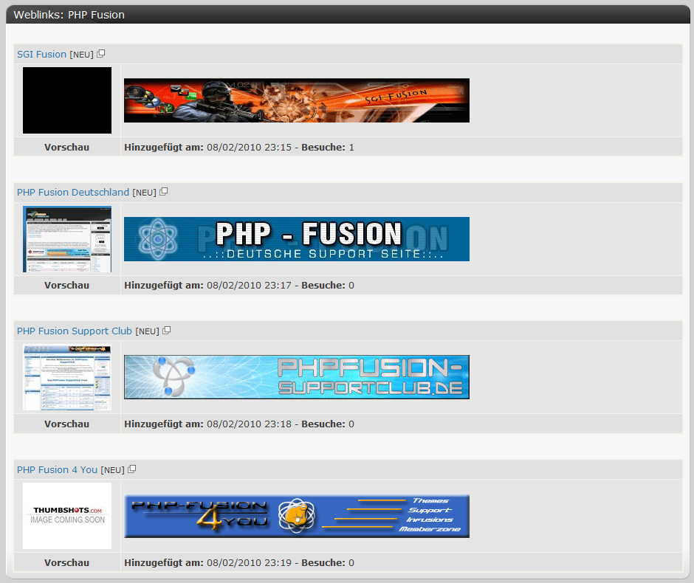
Task: Open the PHP Fusion Support Club preview thumbnail
Action: pyautogui.click(x=67, y=378)
